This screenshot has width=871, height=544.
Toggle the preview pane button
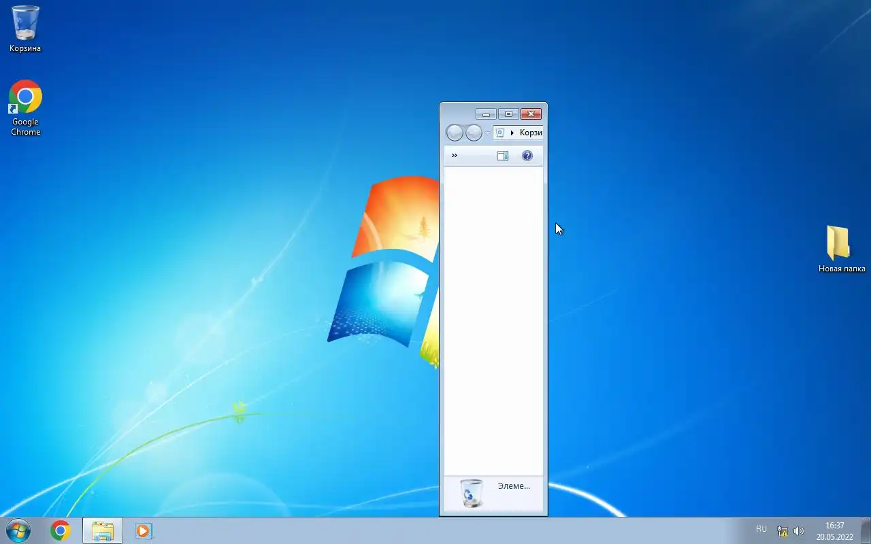[503, 156]
